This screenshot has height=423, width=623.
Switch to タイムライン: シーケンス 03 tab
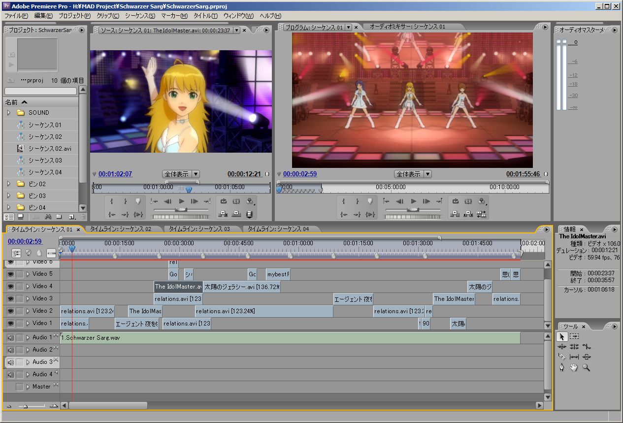coord(199,229)
